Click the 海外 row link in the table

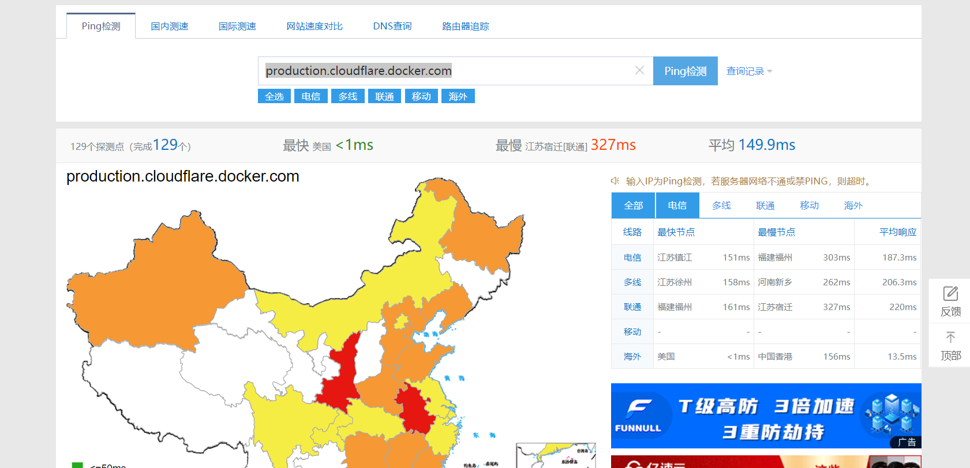click(x=632, y=357)
